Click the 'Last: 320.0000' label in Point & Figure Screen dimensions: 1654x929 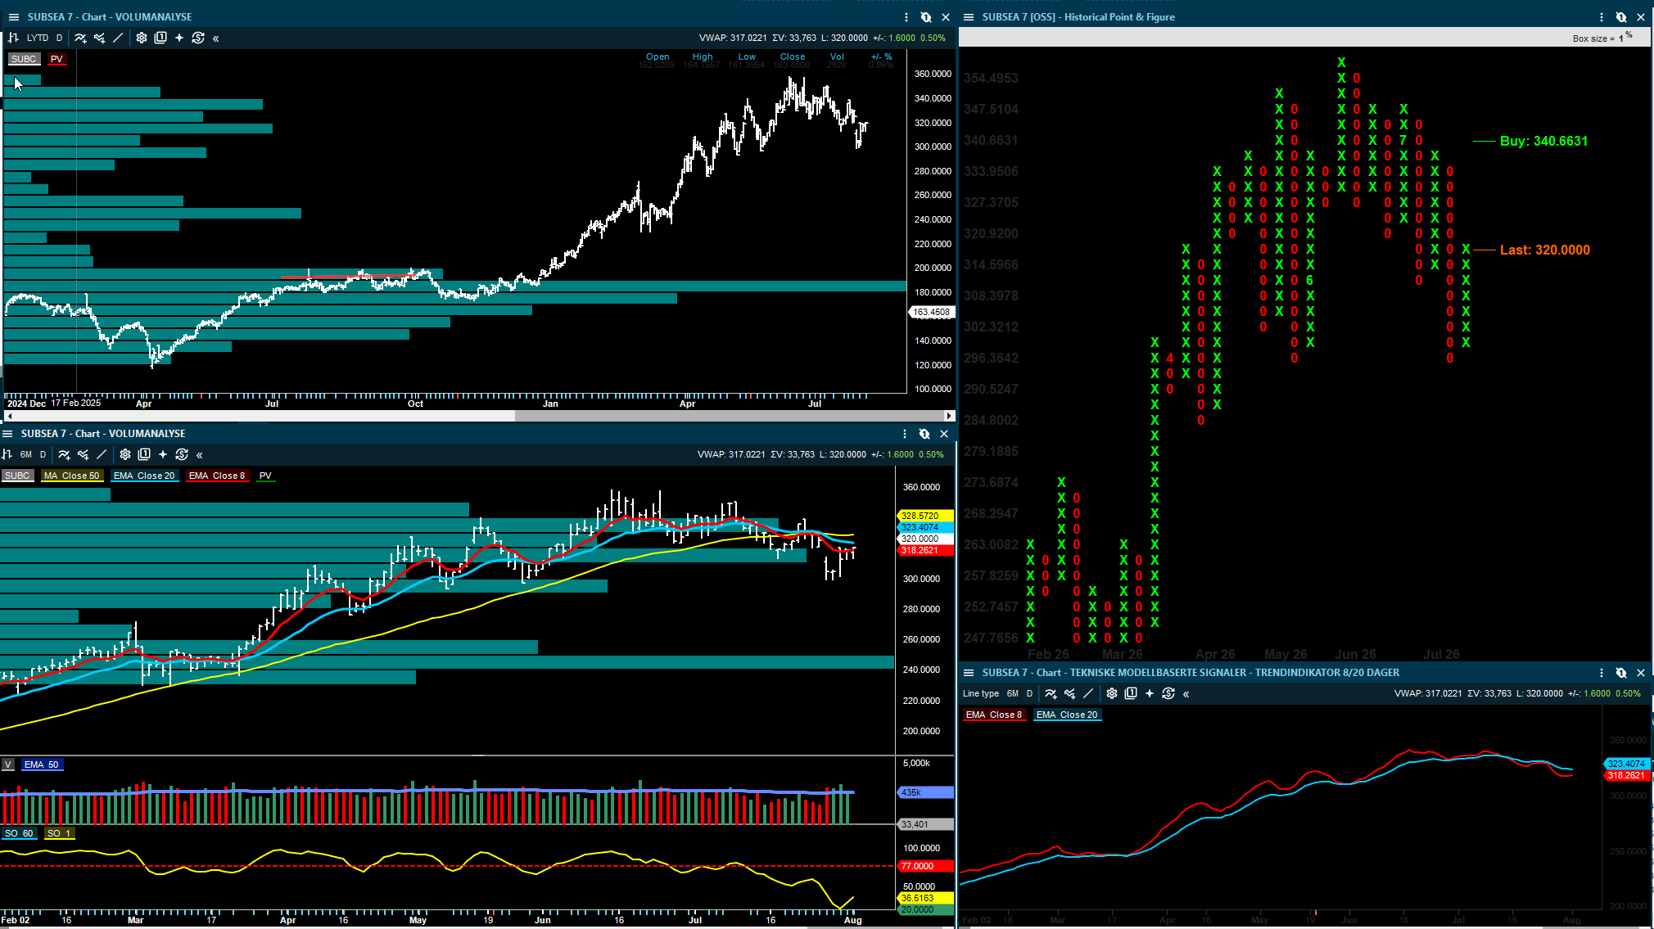pyautogui.click(x=1544, y=250)
